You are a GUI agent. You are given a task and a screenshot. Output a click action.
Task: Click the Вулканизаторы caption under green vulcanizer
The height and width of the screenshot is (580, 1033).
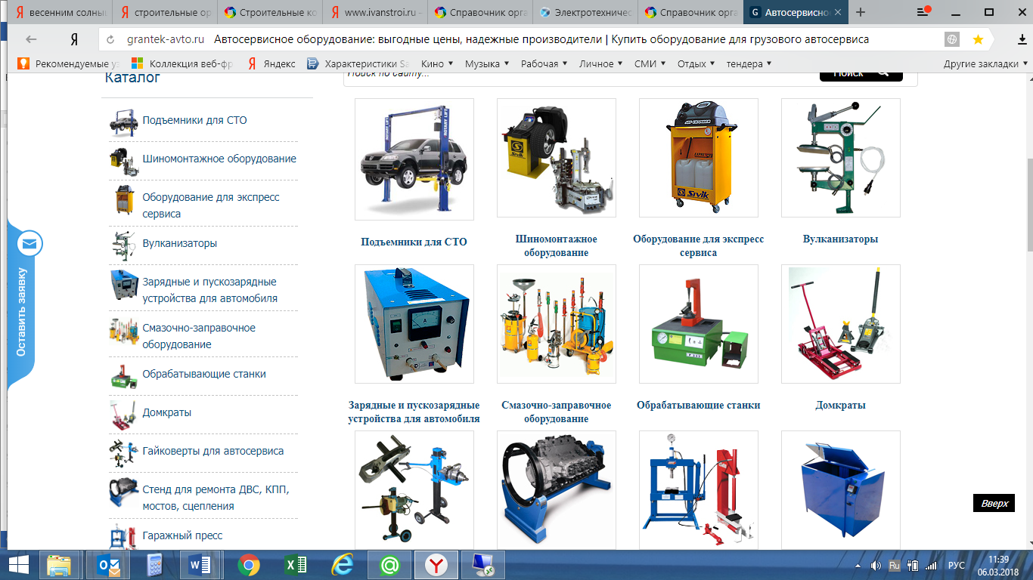click(841, 239)
